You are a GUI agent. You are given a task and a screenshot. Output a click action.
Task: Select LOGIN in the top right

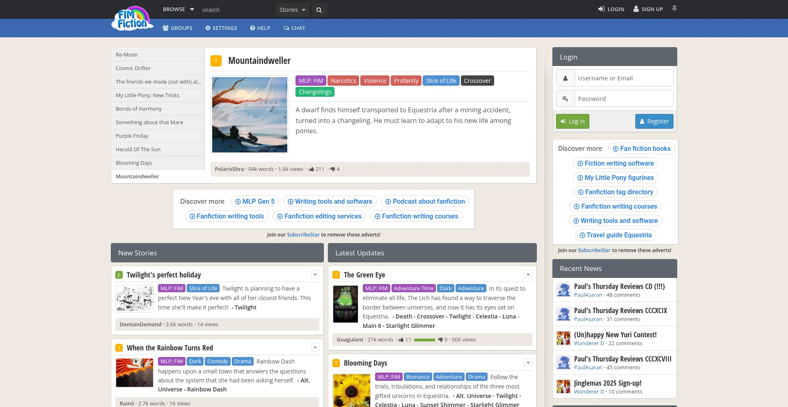point(611,9)
